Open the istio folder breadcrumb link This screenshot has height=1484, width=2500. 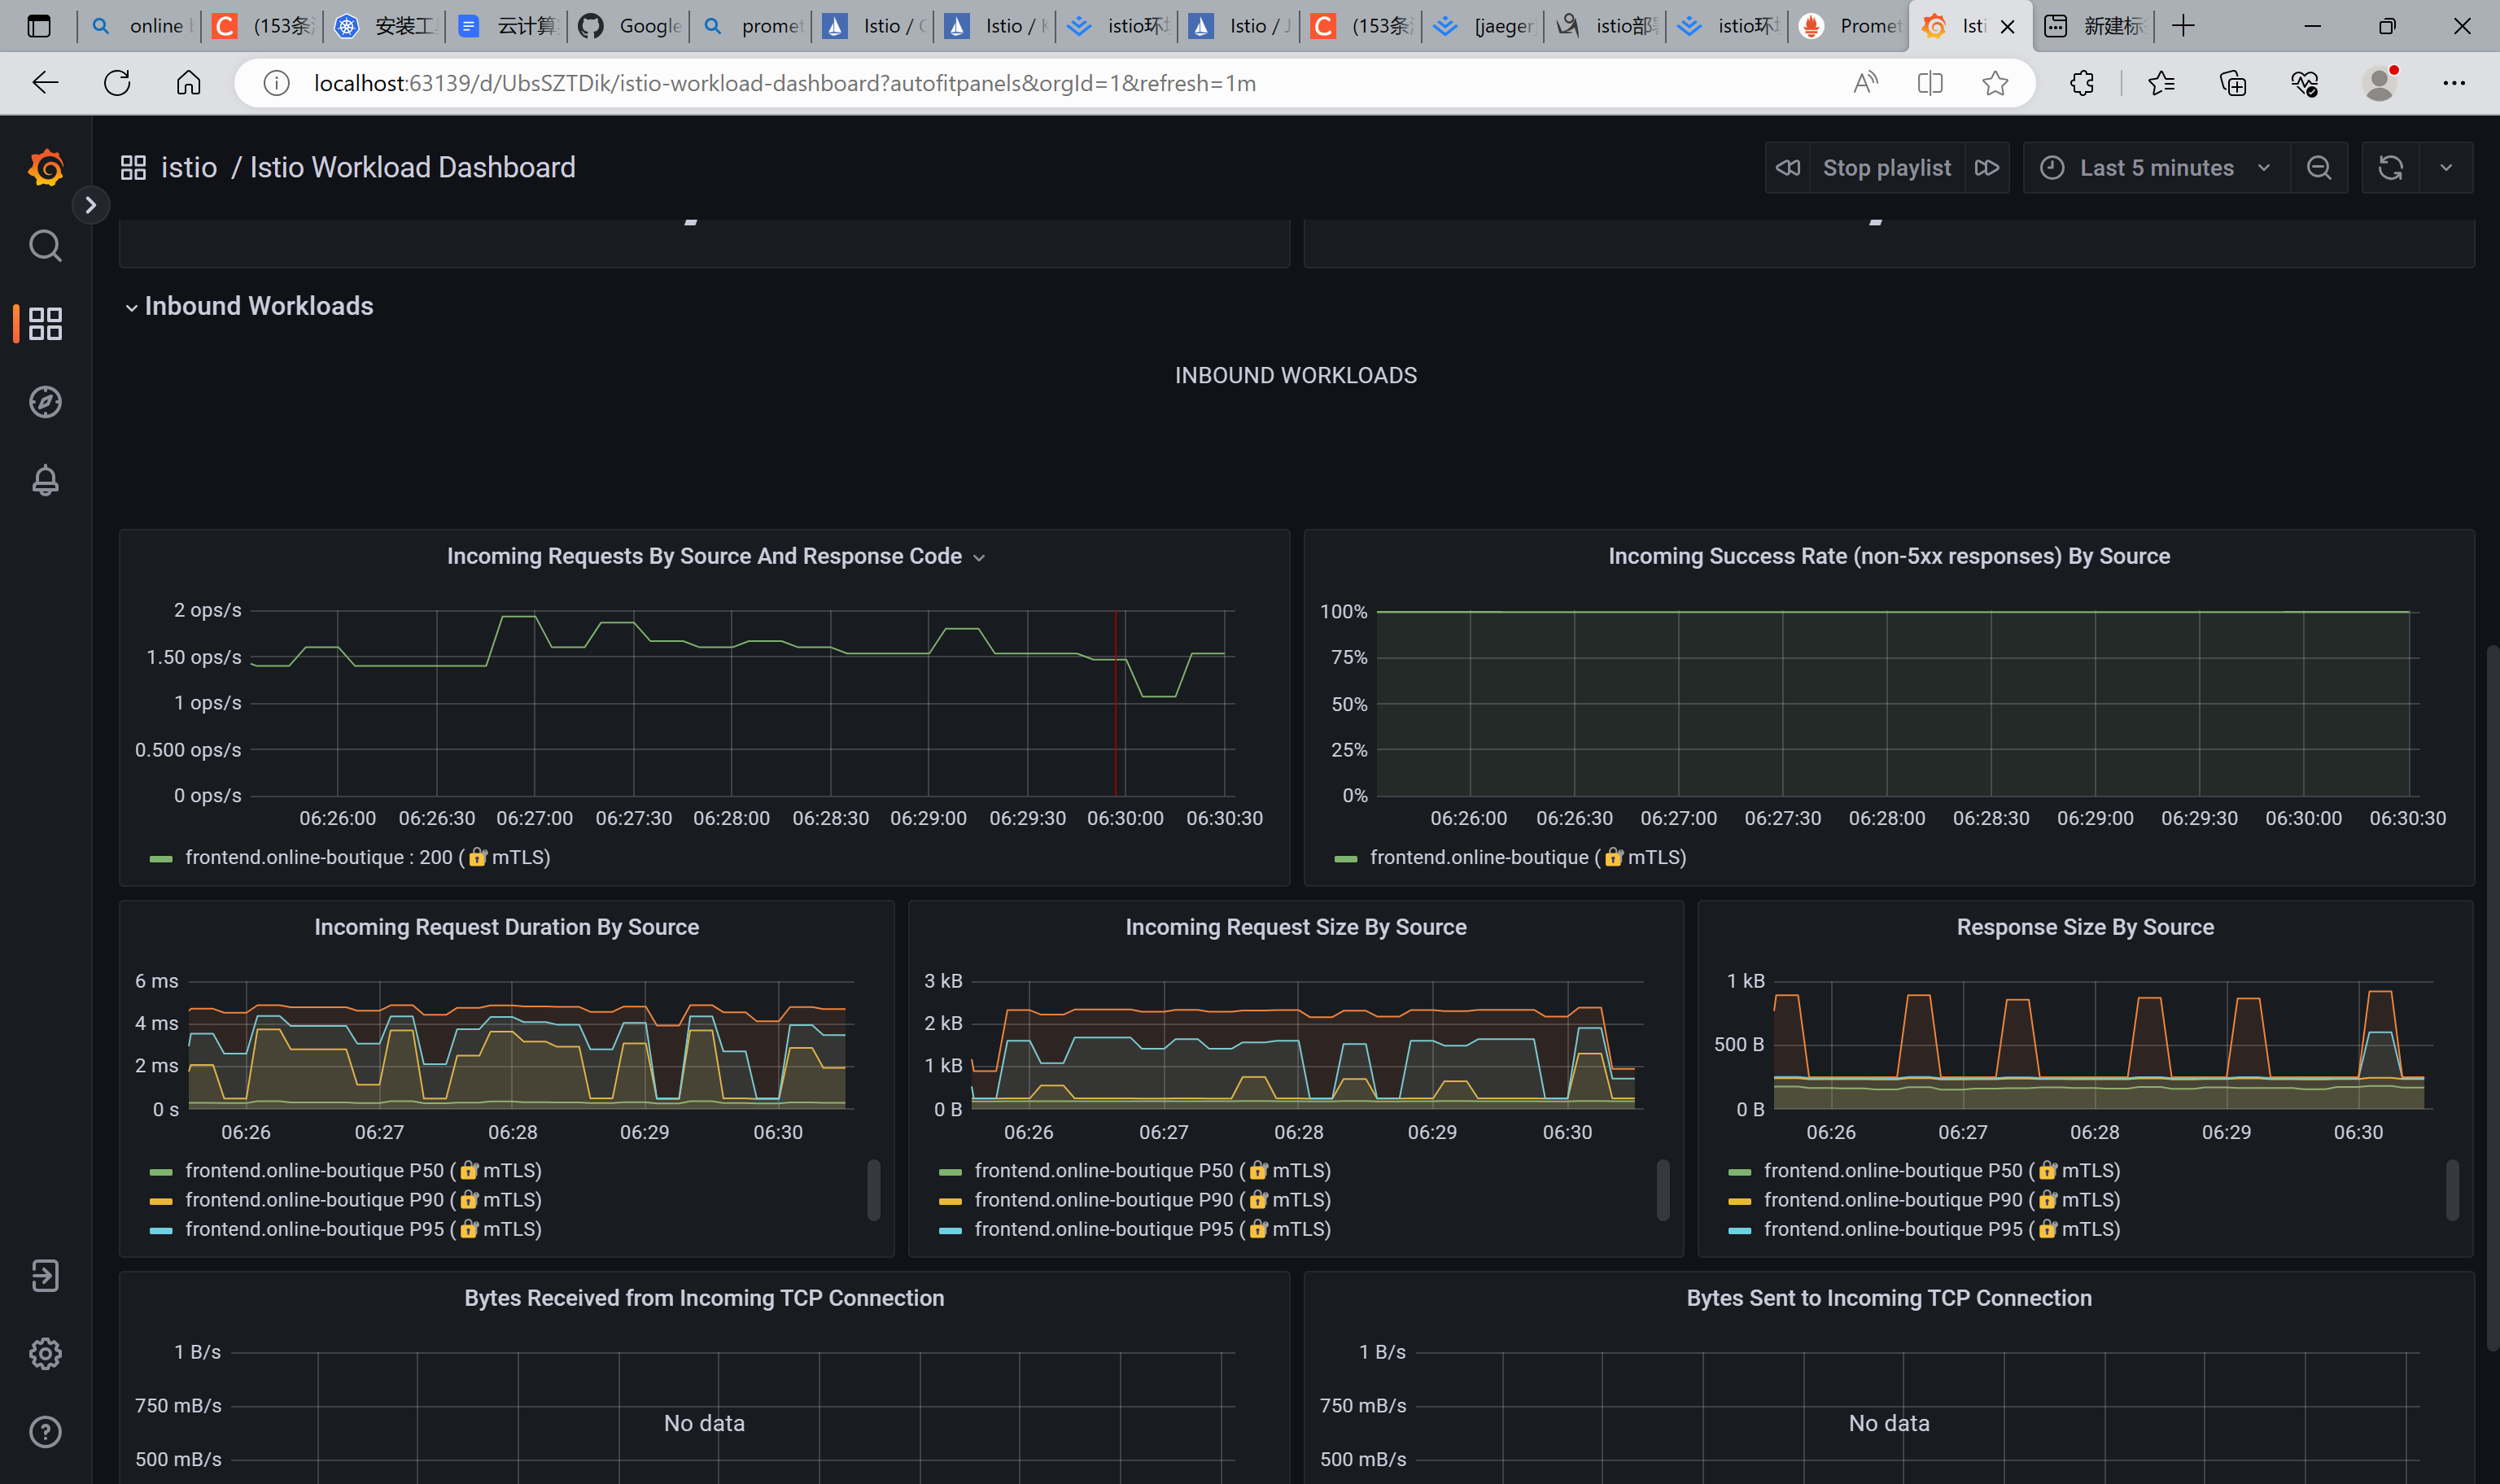[189, 167]
